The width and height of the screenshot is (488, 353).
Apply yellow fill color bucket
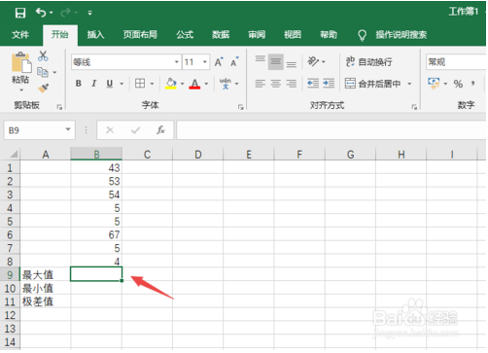[171, 84]
